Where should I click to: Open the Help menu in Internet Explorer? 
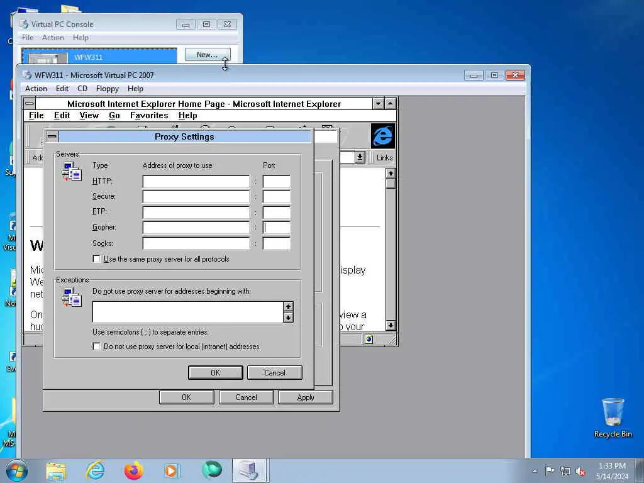187,116
